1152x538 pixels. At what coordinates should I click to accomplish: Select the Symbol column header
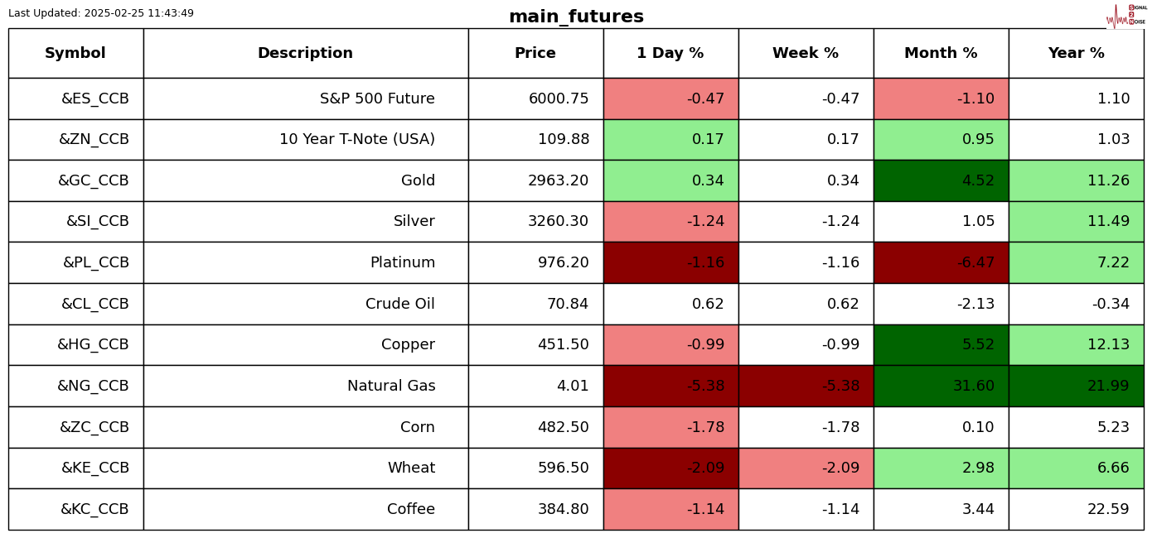tap(75, 53)
